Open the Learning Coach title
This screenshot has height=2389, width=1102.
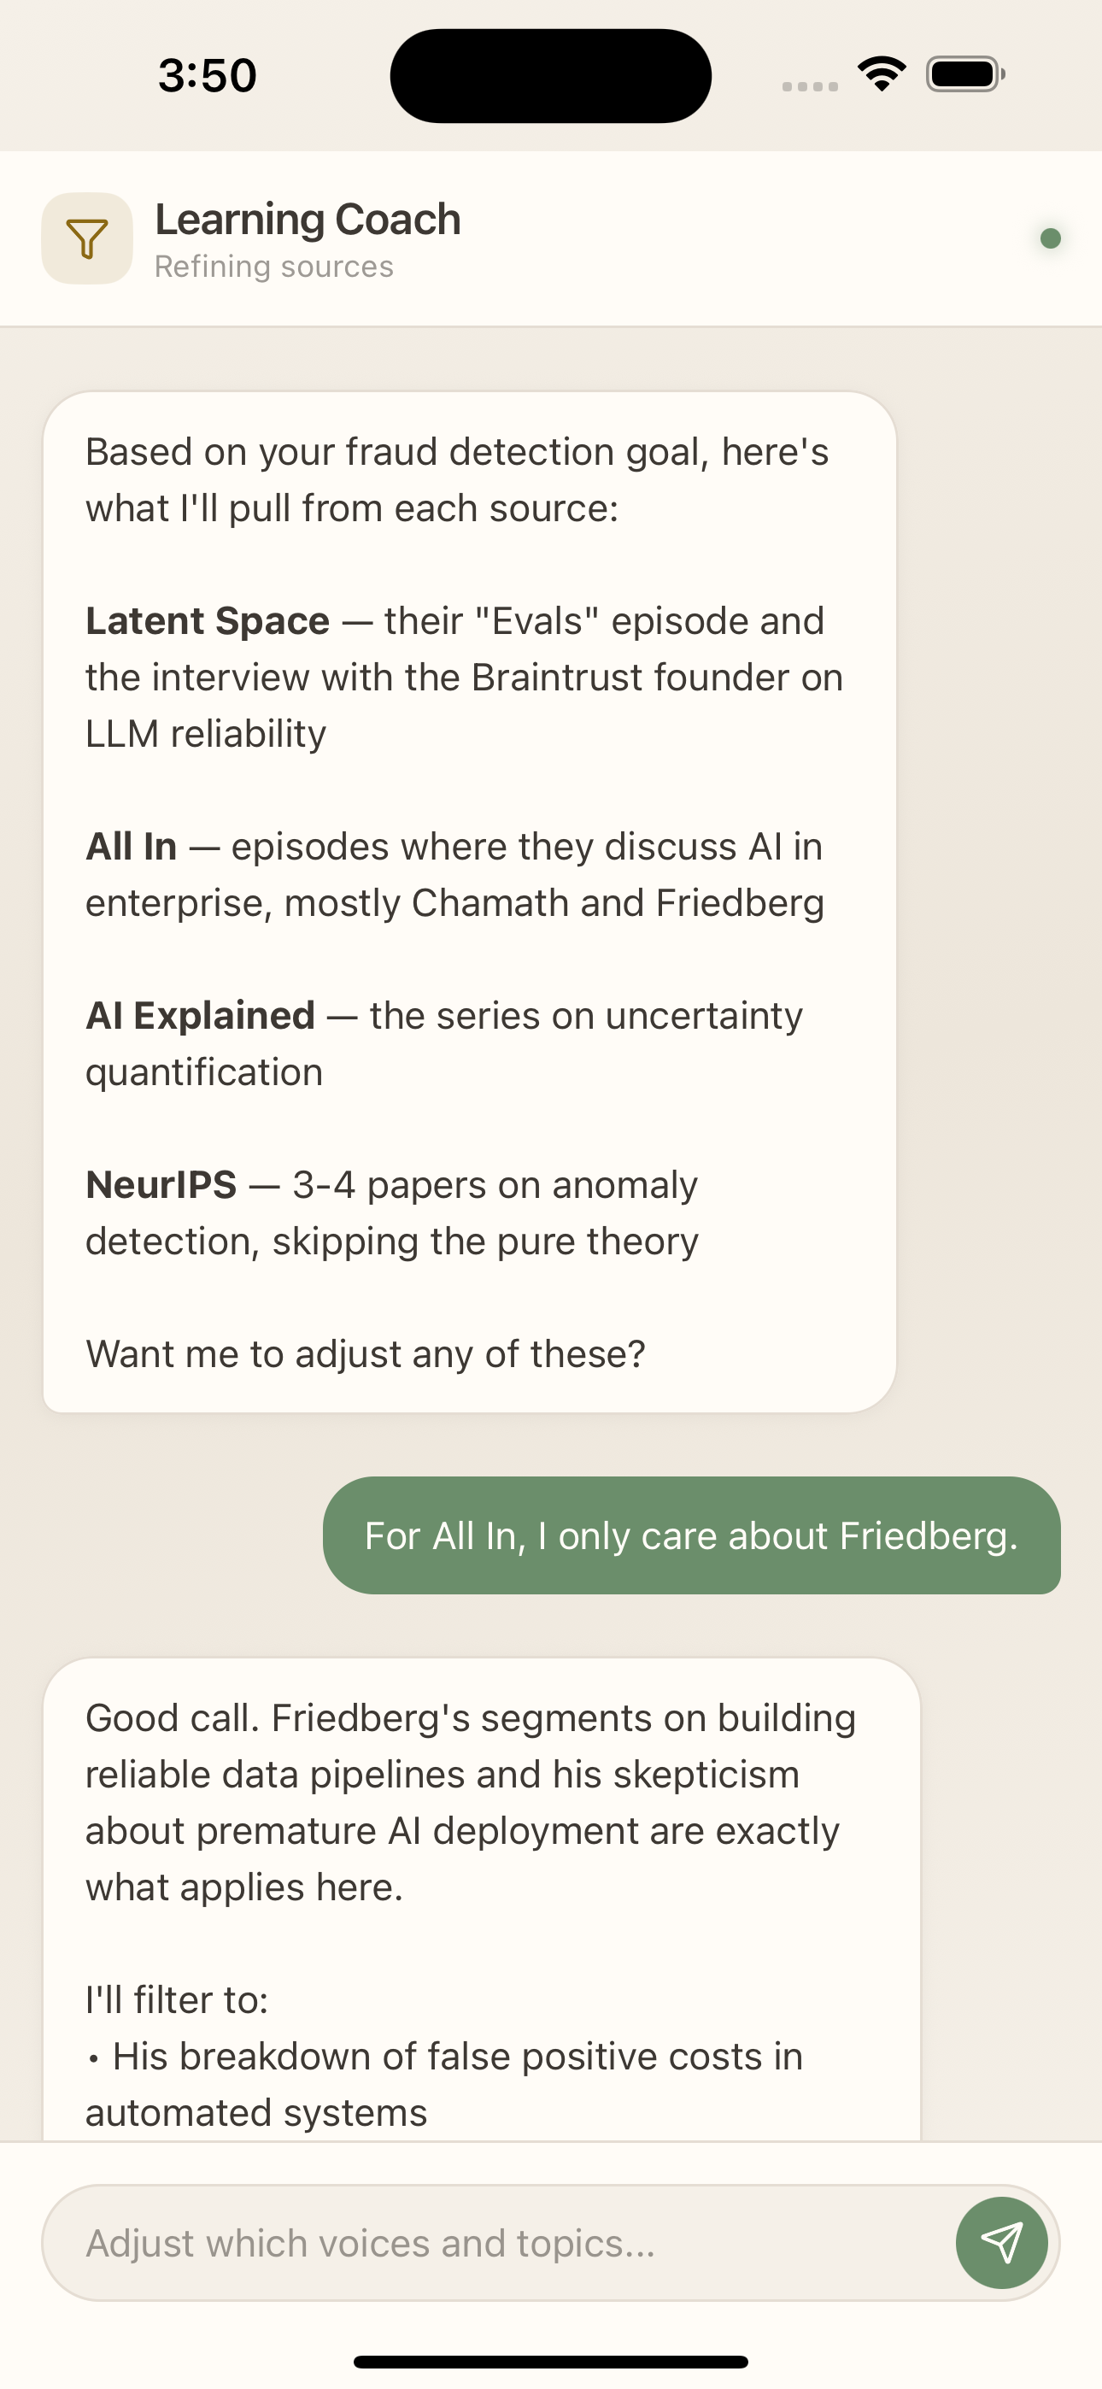point(308,220)
